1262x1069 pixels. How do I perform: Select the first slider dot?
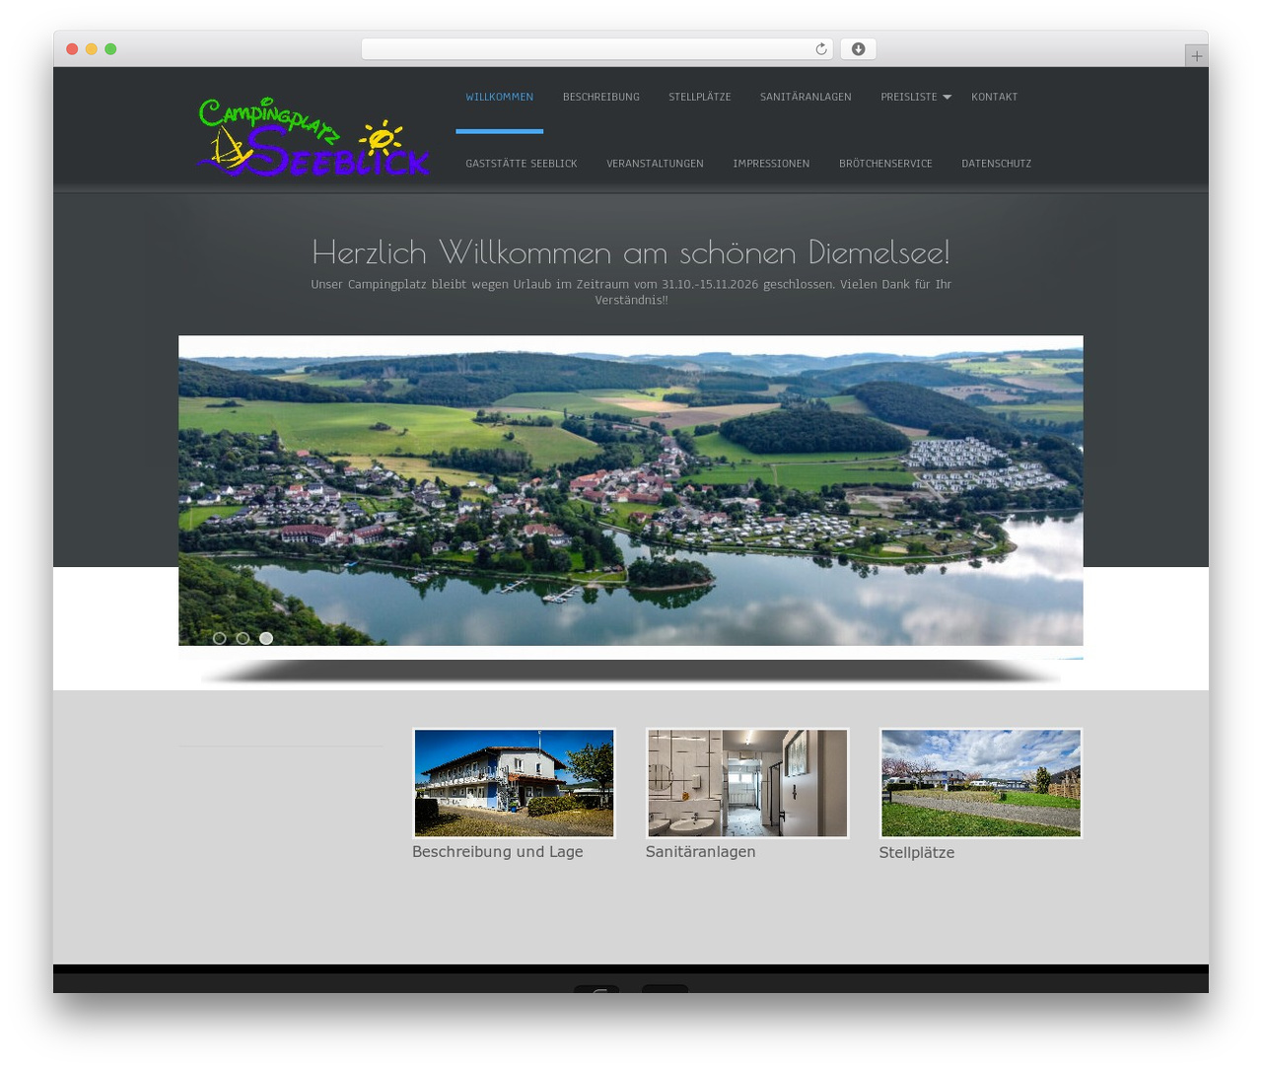point(220,638)
